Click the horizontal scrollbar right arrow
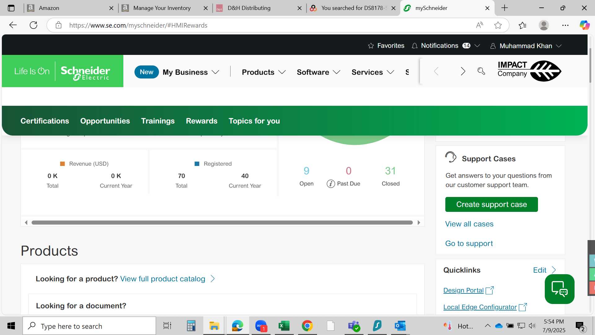 pyautogui.click(x=419, y=222)
